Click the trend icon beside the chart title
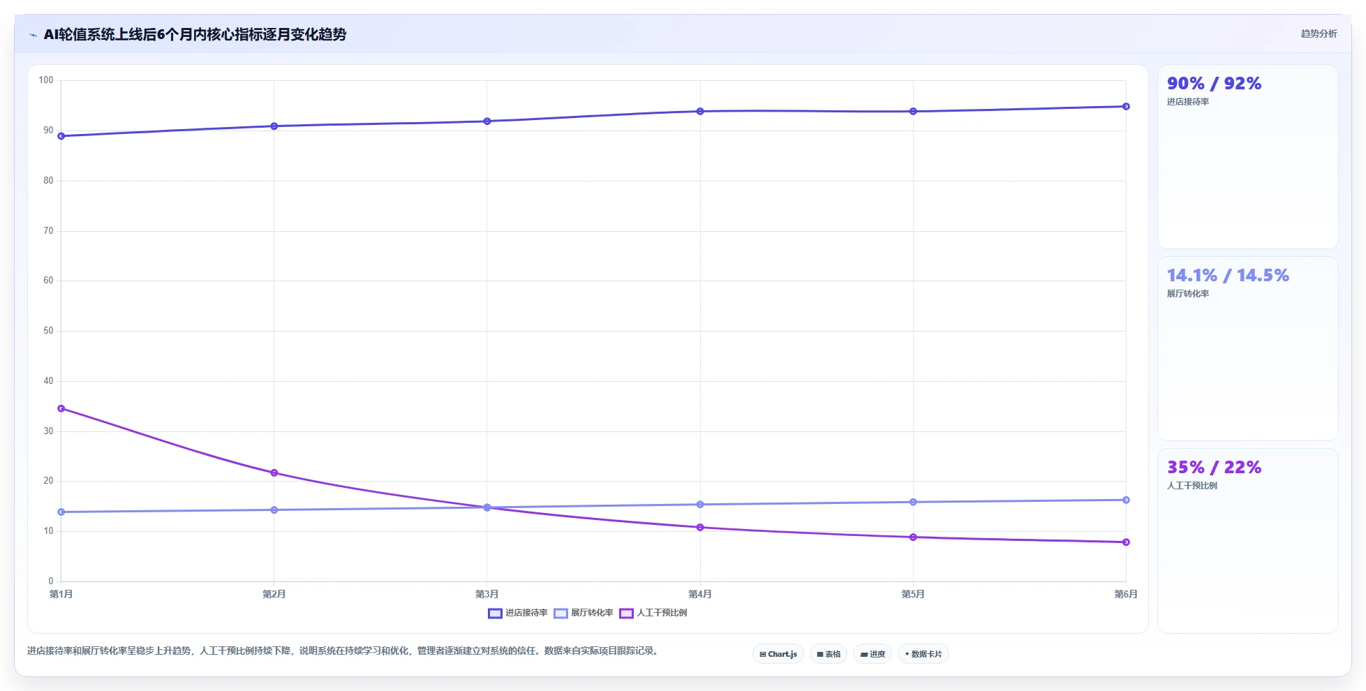The image size is (1366, 691). [33, 35]
